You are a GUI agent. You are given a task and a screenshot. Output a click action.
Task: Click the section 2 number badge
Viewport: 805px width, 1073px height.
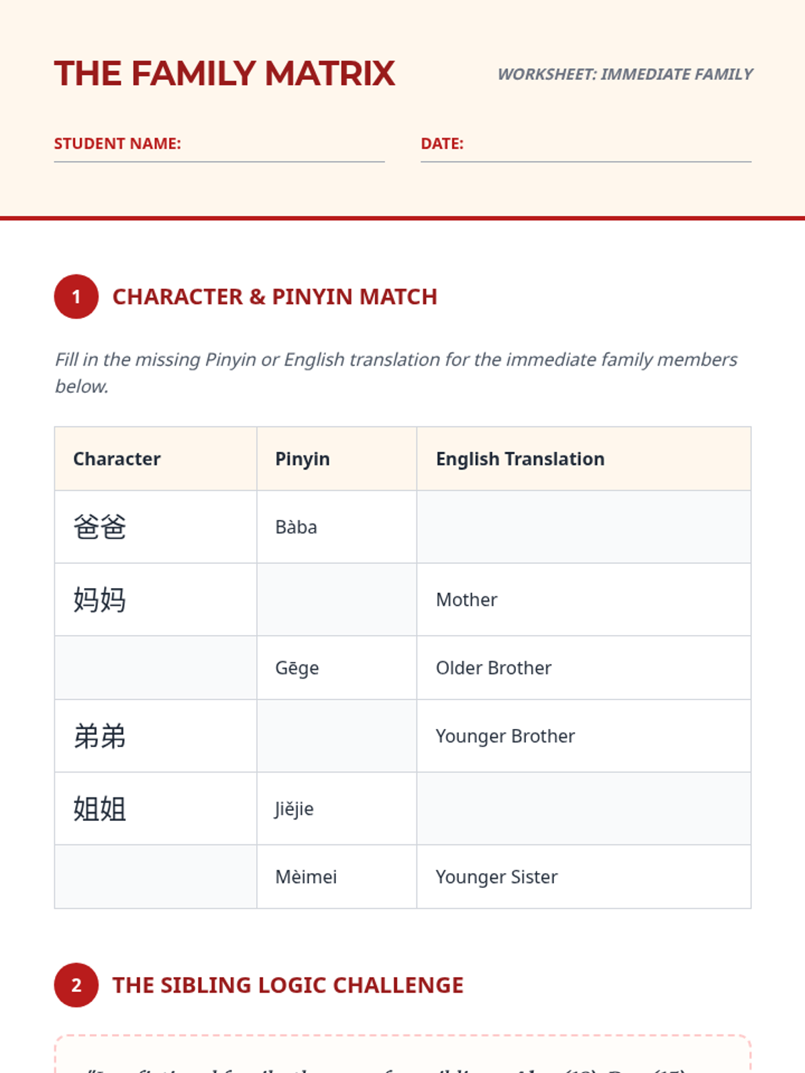76,985
